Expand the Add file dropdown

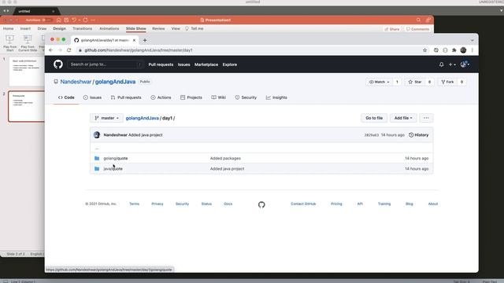[x=403, y=118]
